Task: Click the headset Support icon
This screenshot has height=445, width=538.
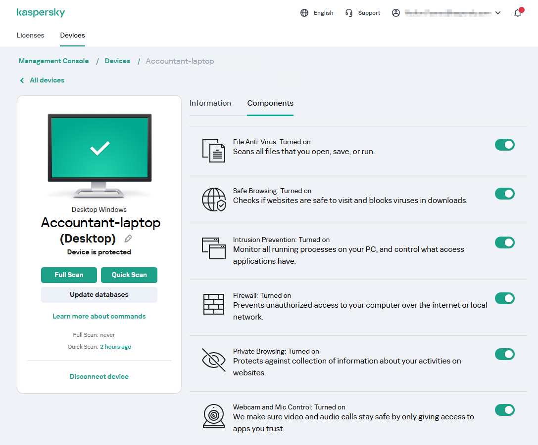Action: [348, 13]
